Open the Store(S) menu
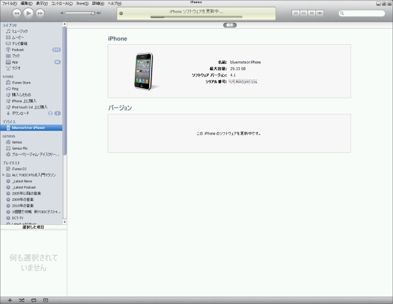This screenshot has height=304, width=393. (82, 3)
